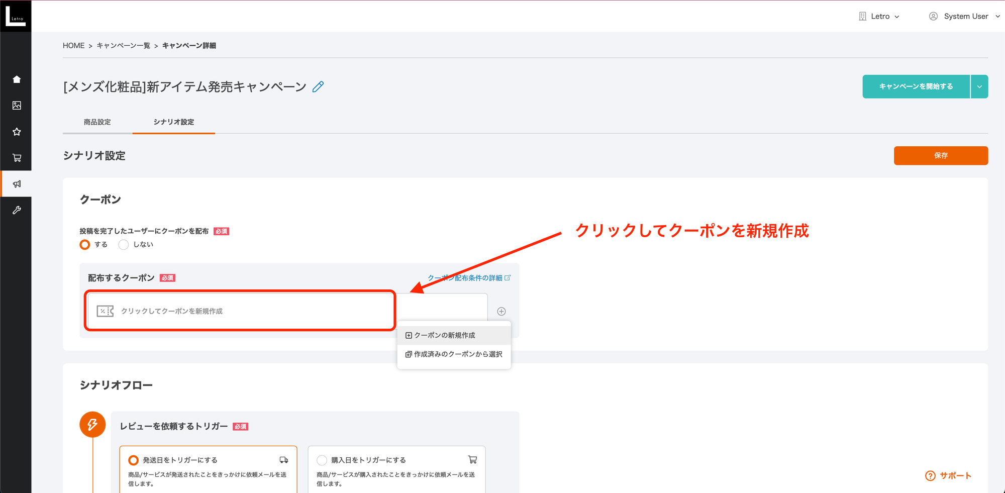Select しない for coupon distribution
Screen dimensions: 1005x493
(123, 245)
